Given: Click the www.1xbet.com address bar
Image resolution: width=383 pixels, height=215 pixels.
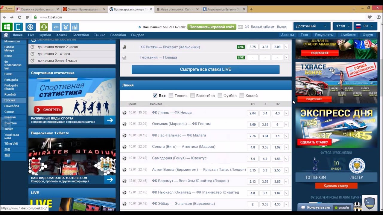Looking at the screenshot, I should [199, 17].
